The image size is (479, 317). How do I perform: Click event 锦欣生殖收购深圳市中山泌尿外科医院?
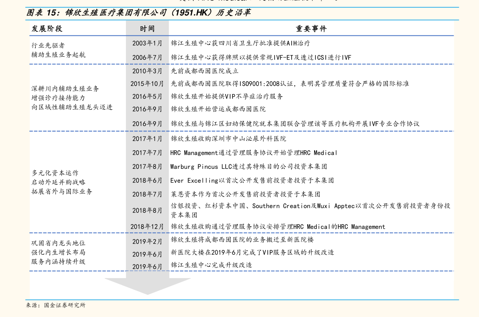(x=228, y=139)
